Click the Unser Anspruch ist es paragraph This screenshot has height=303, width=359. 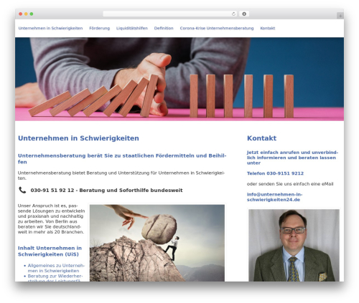pyautogui.click(x=51, y=218)
